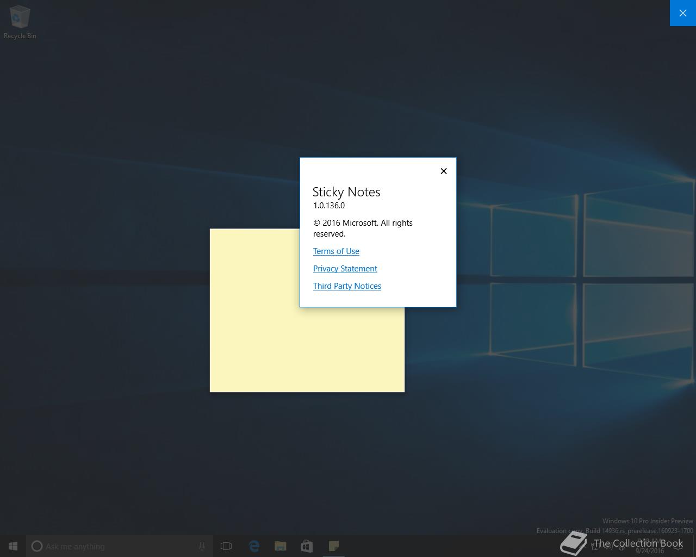Click the blue close button at the screen corner
Viewport: 696px width, 557px height.
click(683, 13)
